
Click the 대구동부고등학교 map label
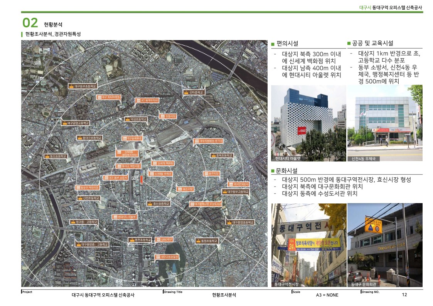[x=236, y=192]
